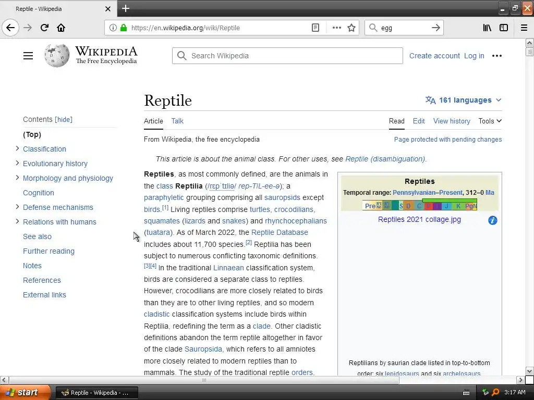
Task: Follow the paraphyletic link
Action: coord(163,197)
